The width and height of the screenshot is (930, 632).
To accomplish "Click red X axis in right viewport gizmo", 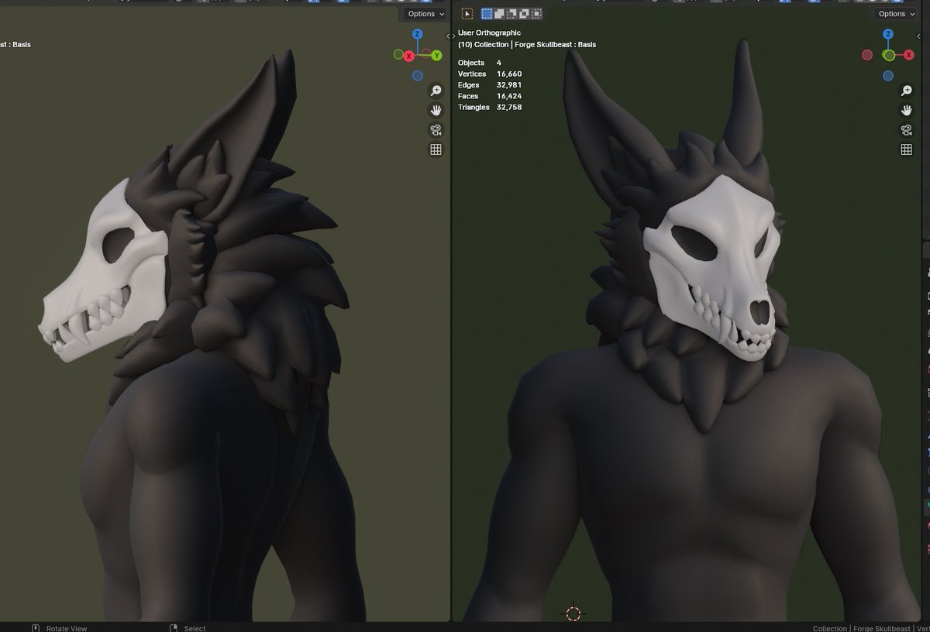I will 908,55.
